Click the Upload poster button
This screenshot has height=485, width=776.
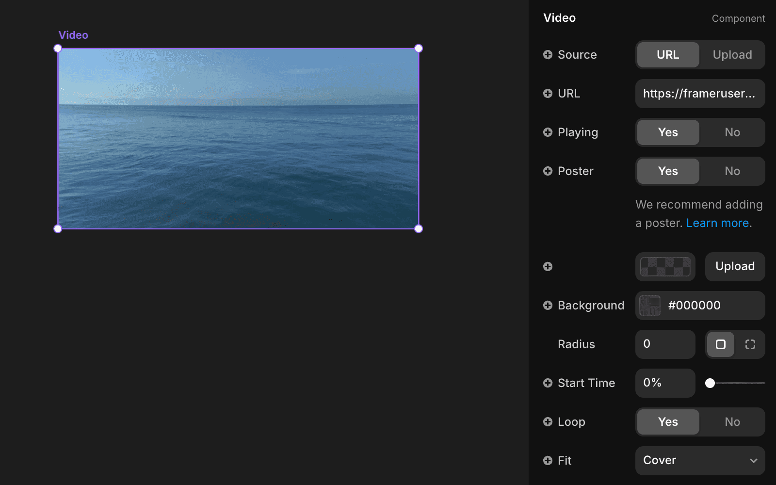click(x=735, y=267)
